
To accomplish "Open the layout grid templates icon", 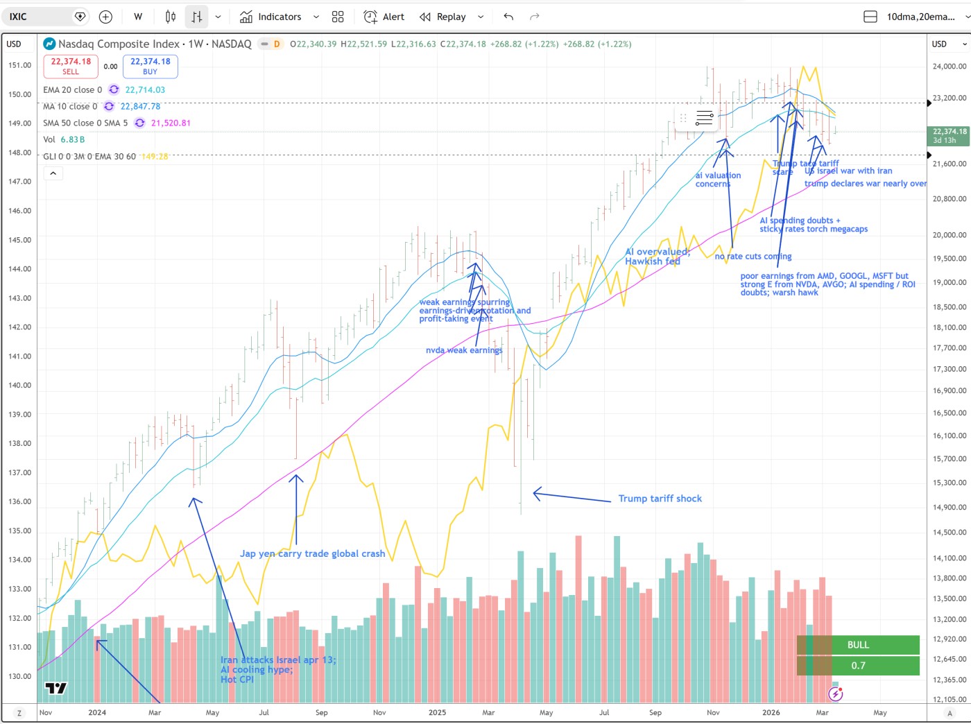I will pyautogui.click(x=338, y=17).
